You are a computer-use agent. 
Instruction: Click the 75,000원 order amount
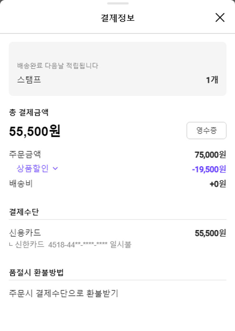(210, 155)
